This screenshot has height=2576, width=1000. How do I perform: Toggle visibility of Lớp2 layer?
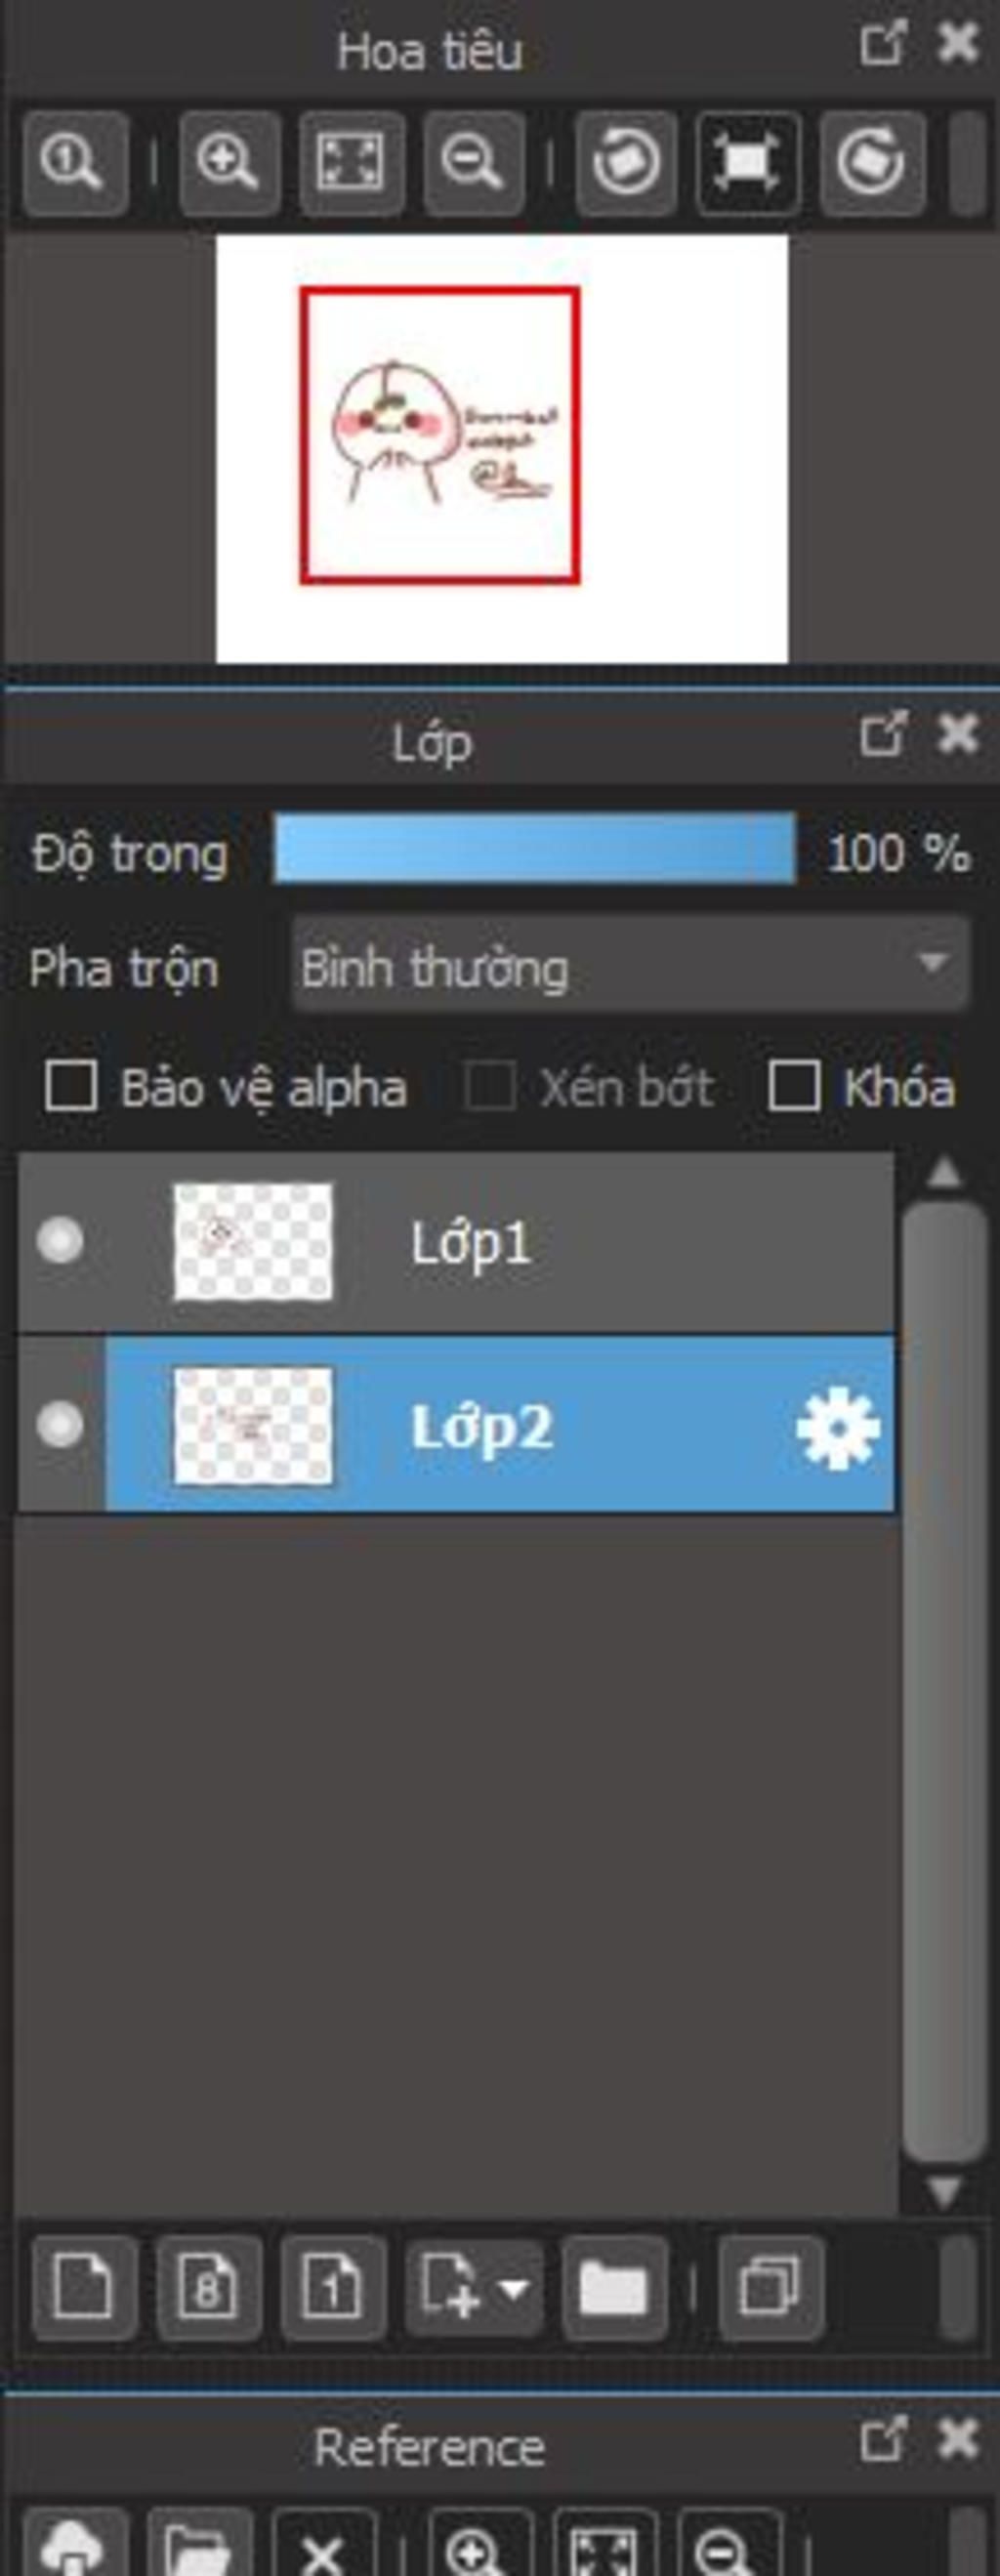click(60, 1424)
